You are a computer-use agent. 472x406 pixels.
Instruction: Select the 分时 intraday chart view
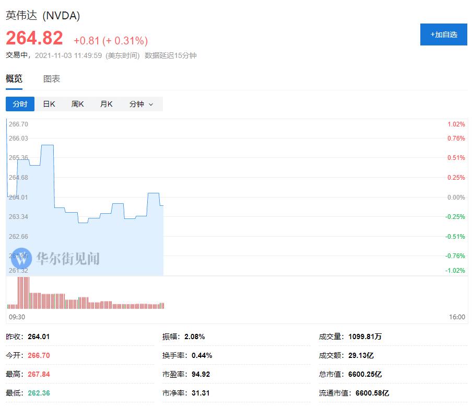20,104
